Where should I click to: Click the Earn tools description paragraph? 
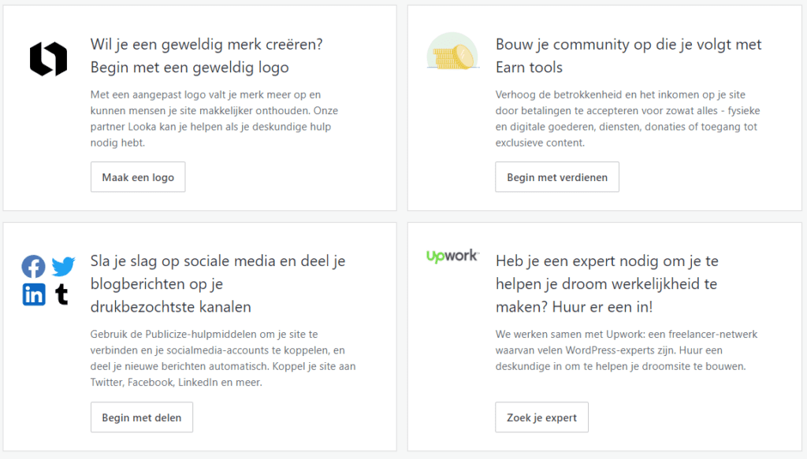pyautogui.click(x=627, y=119)
